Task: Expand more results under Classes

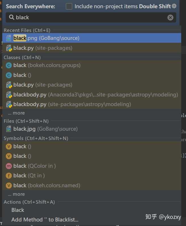Action: point(16,113)
